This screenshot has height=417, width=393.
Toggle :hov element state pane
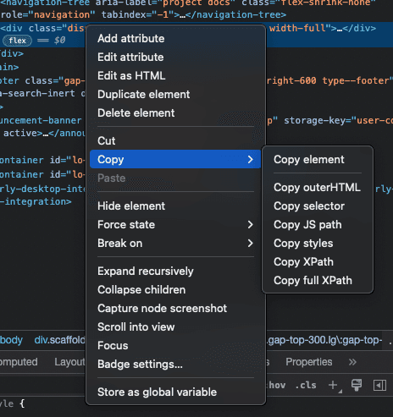click(x=276, y=385)
